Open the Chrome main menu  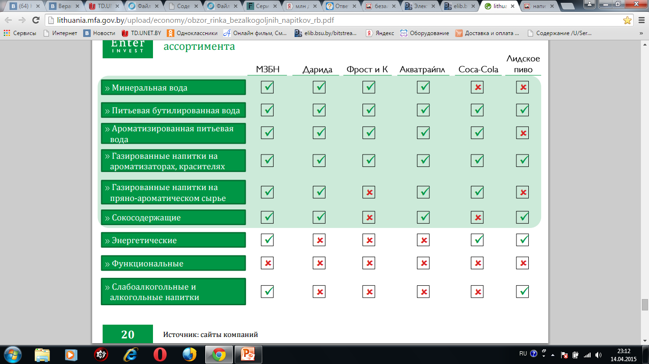click(640, 20)
